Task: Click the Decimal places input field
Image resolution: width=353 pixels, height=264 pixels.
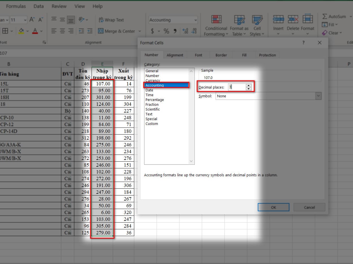Action: 237,87
